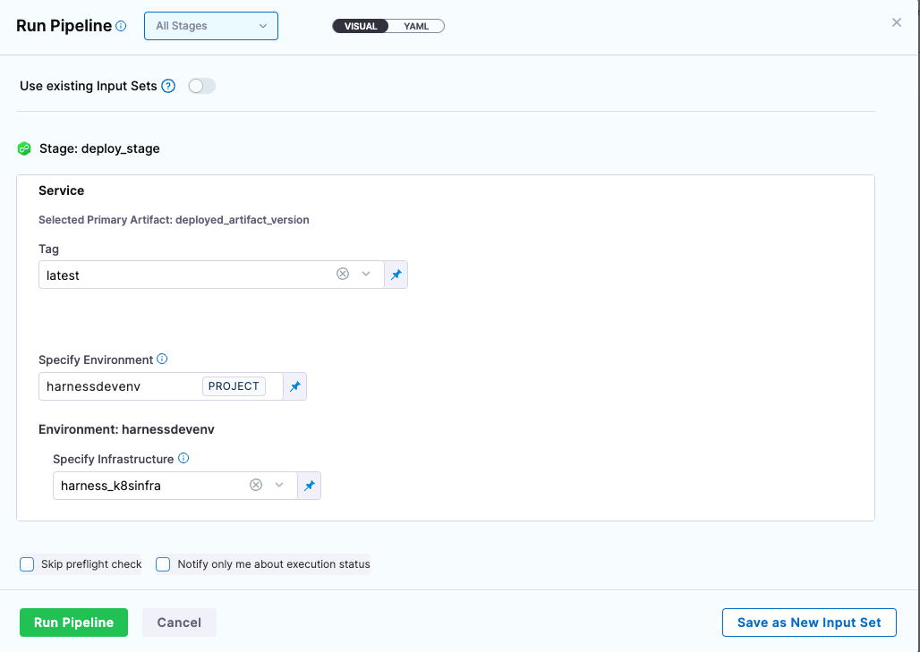Enable the Use existing Input Sets toggle

pos(200,85)
